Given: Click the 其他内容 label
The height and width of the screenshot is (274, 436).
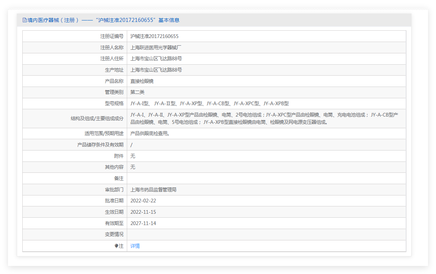Looking at the screenshot, I should (114, 167).
